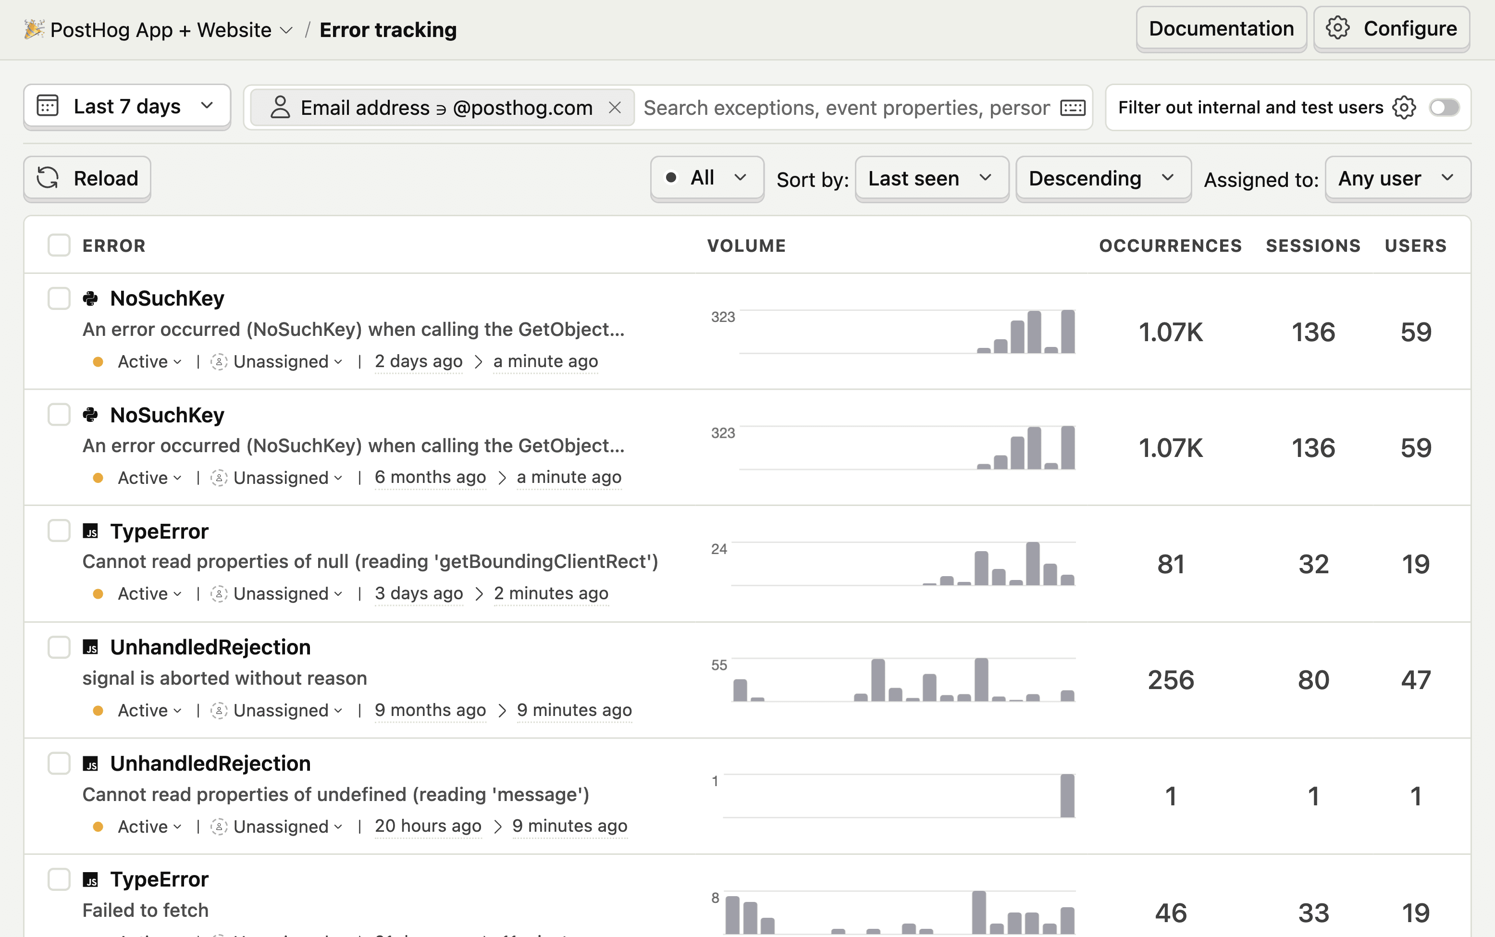This screenshot has height=937, width=1495.
Task: Open the Descending order dropdown
Action: point(1103,178)
